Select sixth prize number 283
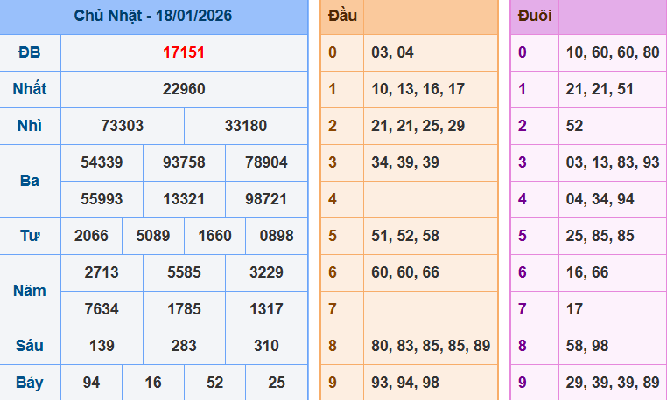This screenshot has height=400, width=667. click(184, 346)
